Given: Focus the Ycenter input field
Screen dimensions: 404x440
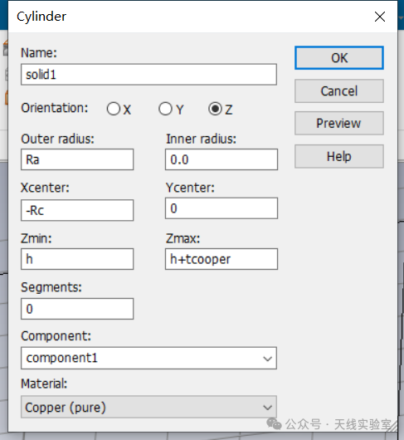Looking at the screenshot, I should [221, 208].
